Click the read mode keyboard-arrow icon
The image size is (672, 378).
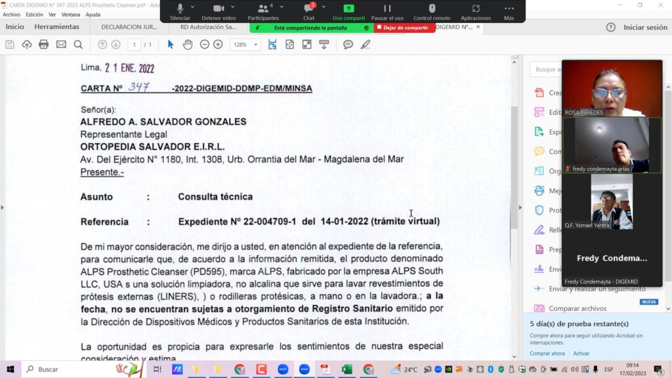[324, 44]
